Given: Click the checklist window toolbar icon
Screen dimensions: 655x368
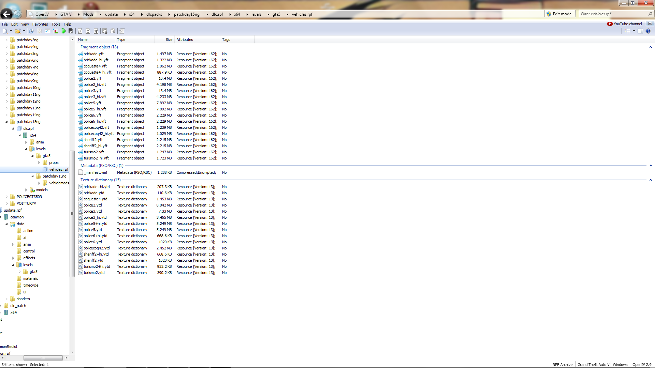Looking at the screenshot, I should pos(47,31).
